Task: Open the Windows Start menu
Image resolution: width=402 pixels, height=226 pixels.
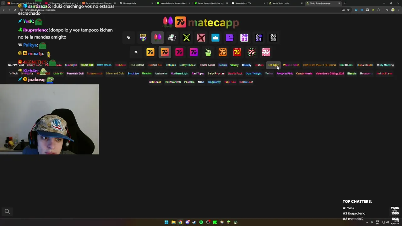Action: tap(166, 222)
